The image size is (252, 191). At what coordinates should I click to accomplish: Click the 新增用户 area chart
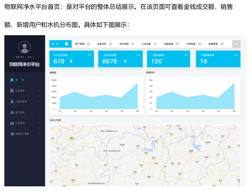[193, 96]
